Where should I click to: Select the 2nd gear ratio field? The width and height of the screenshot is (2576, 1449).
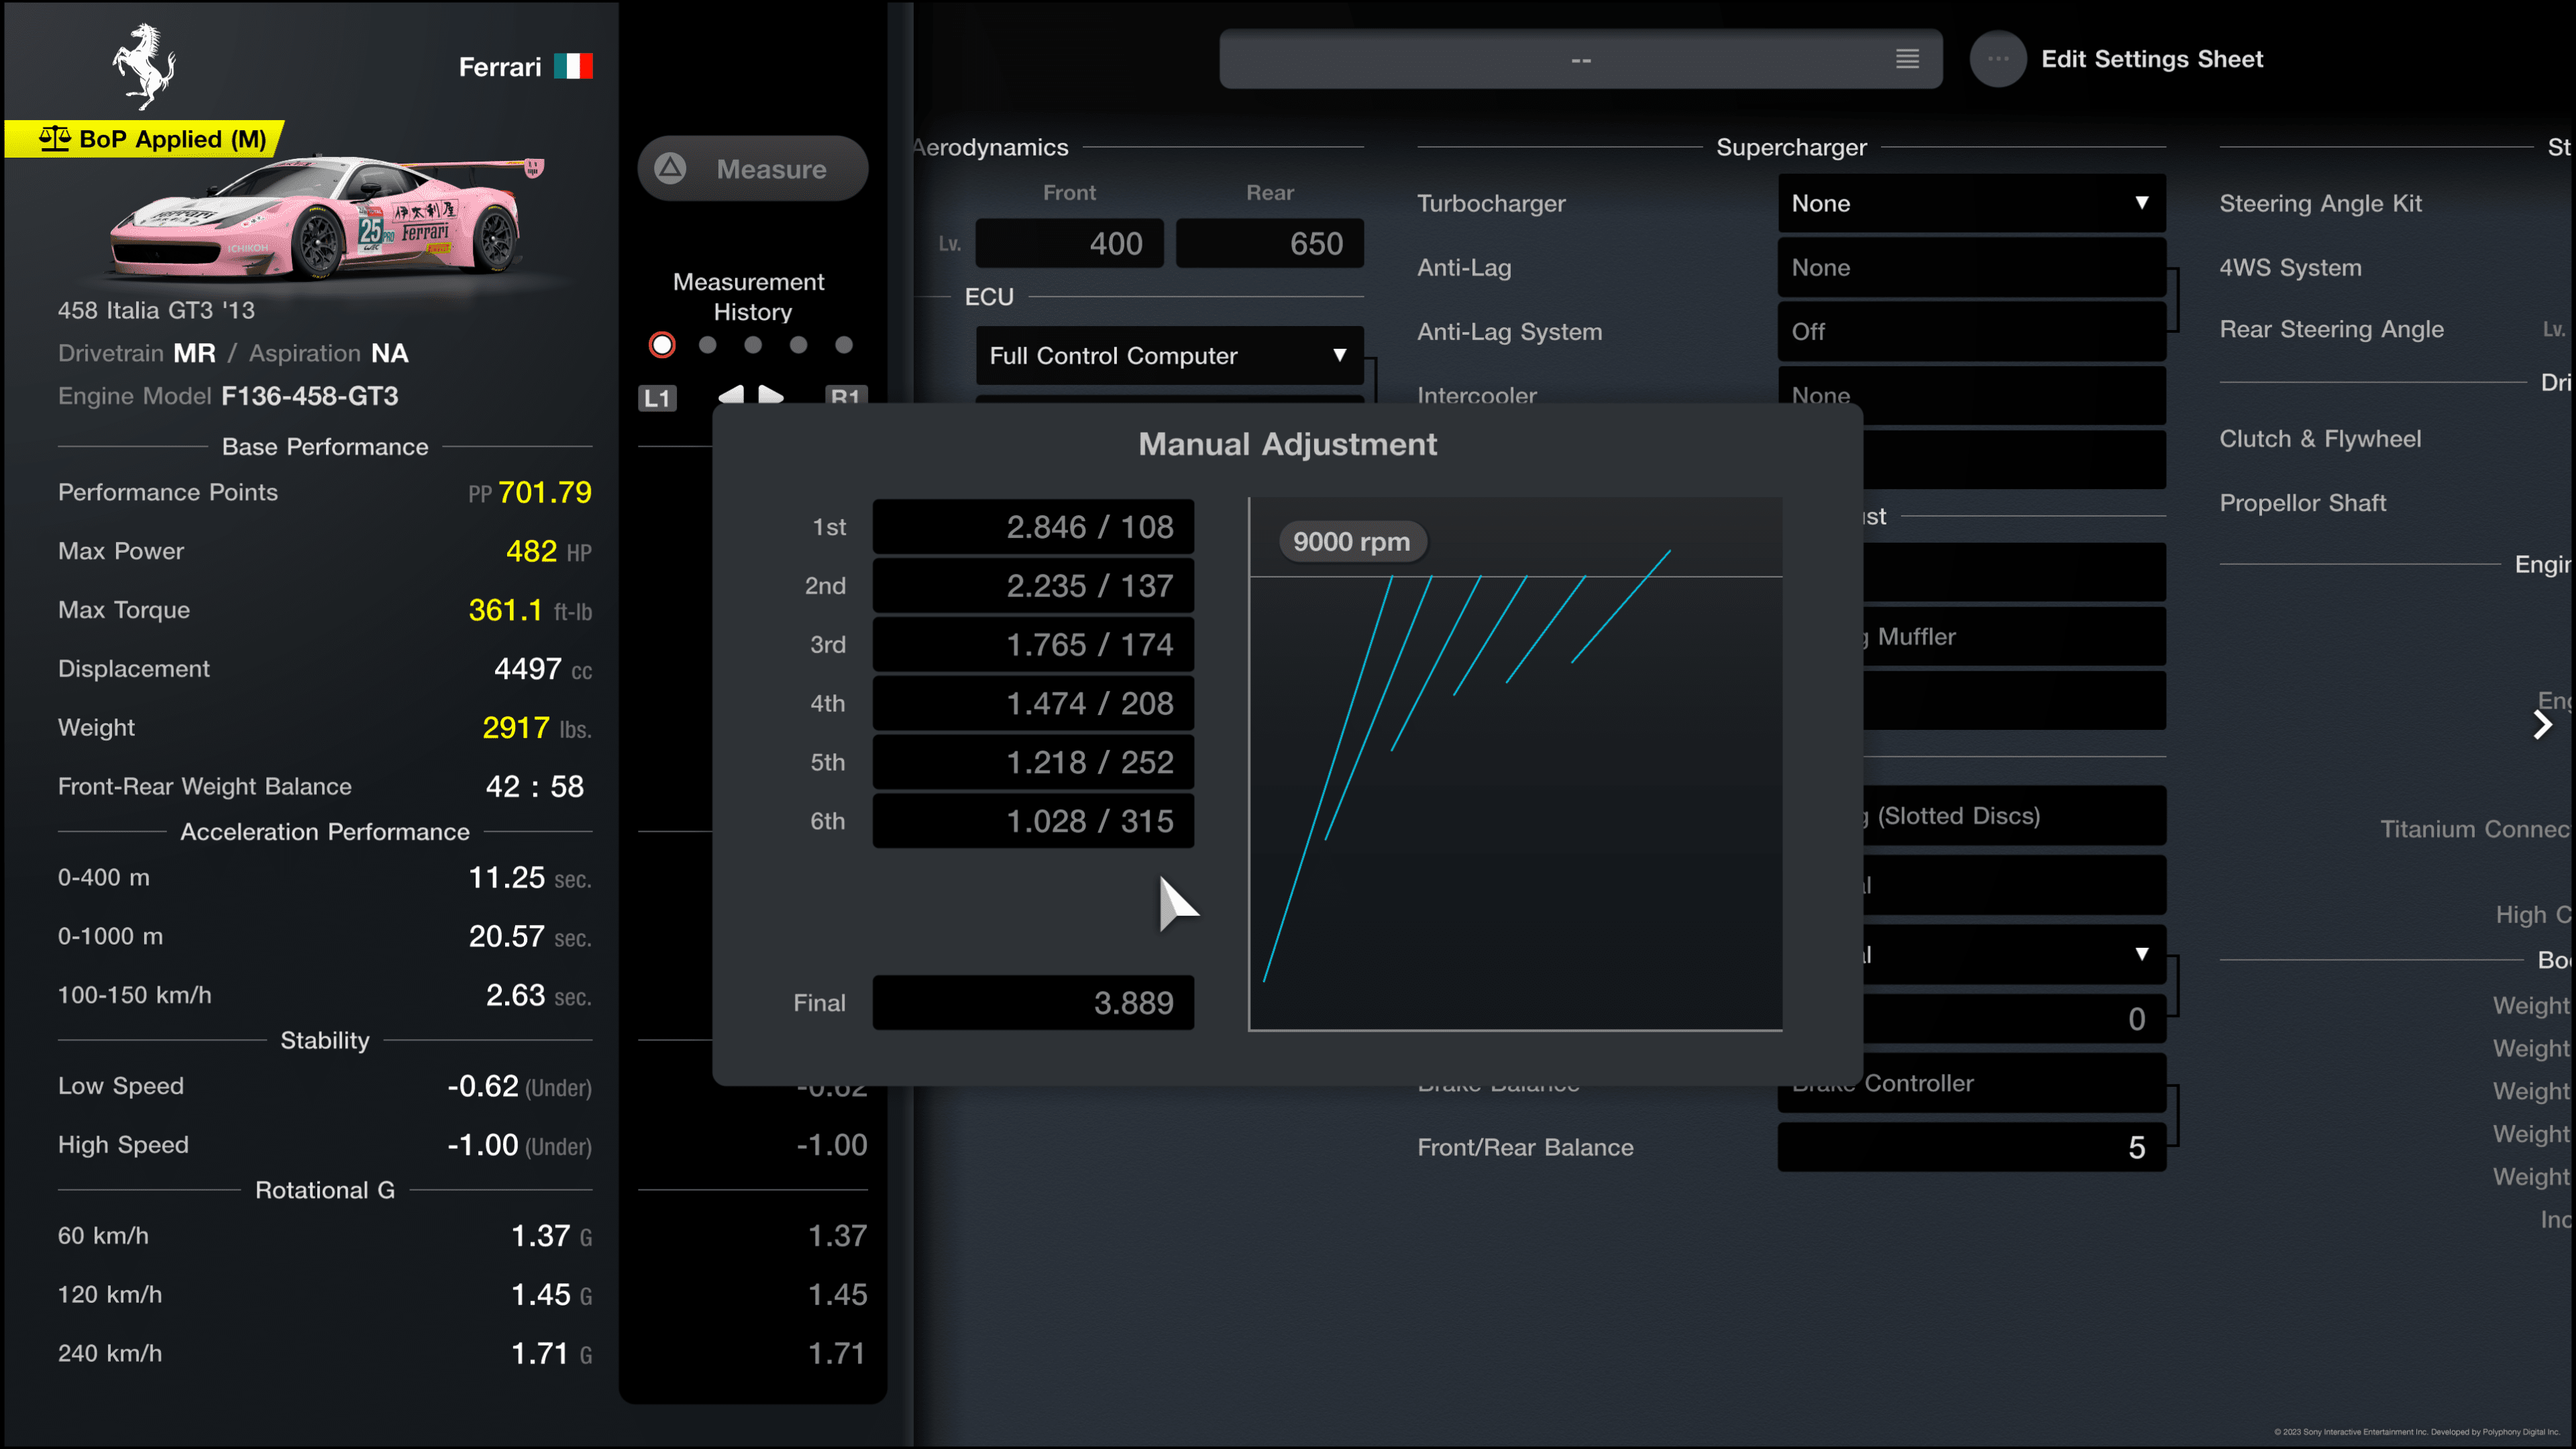1033,586
